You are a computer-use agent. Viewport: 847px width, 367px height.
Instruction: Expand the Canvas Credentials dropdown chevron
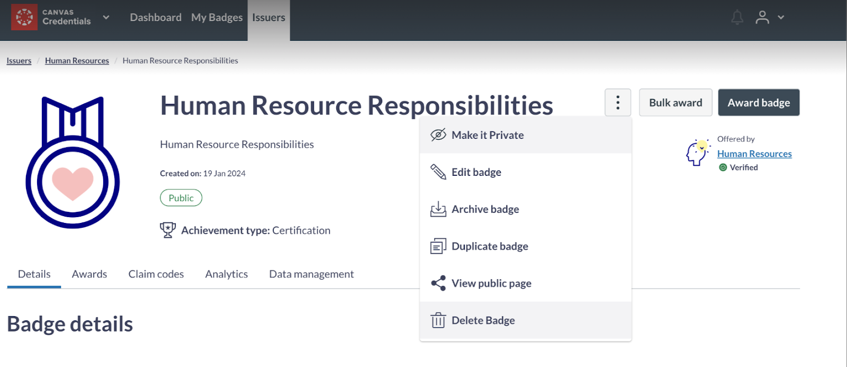(106, 17)
